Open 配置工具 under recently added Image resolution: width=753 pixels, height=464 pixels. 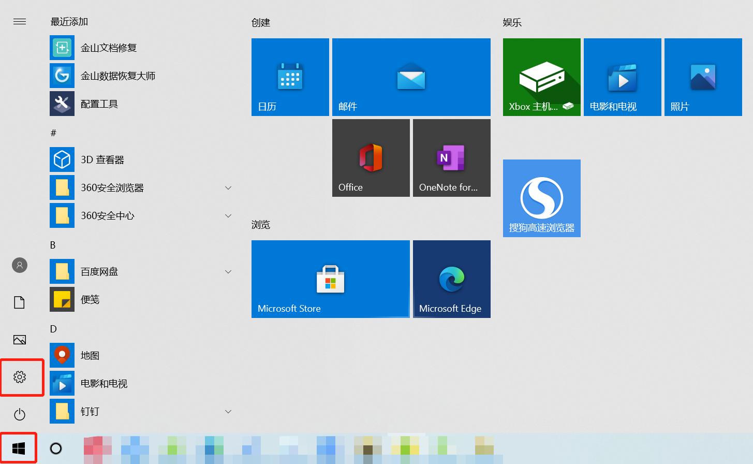(x=98, y=104)
